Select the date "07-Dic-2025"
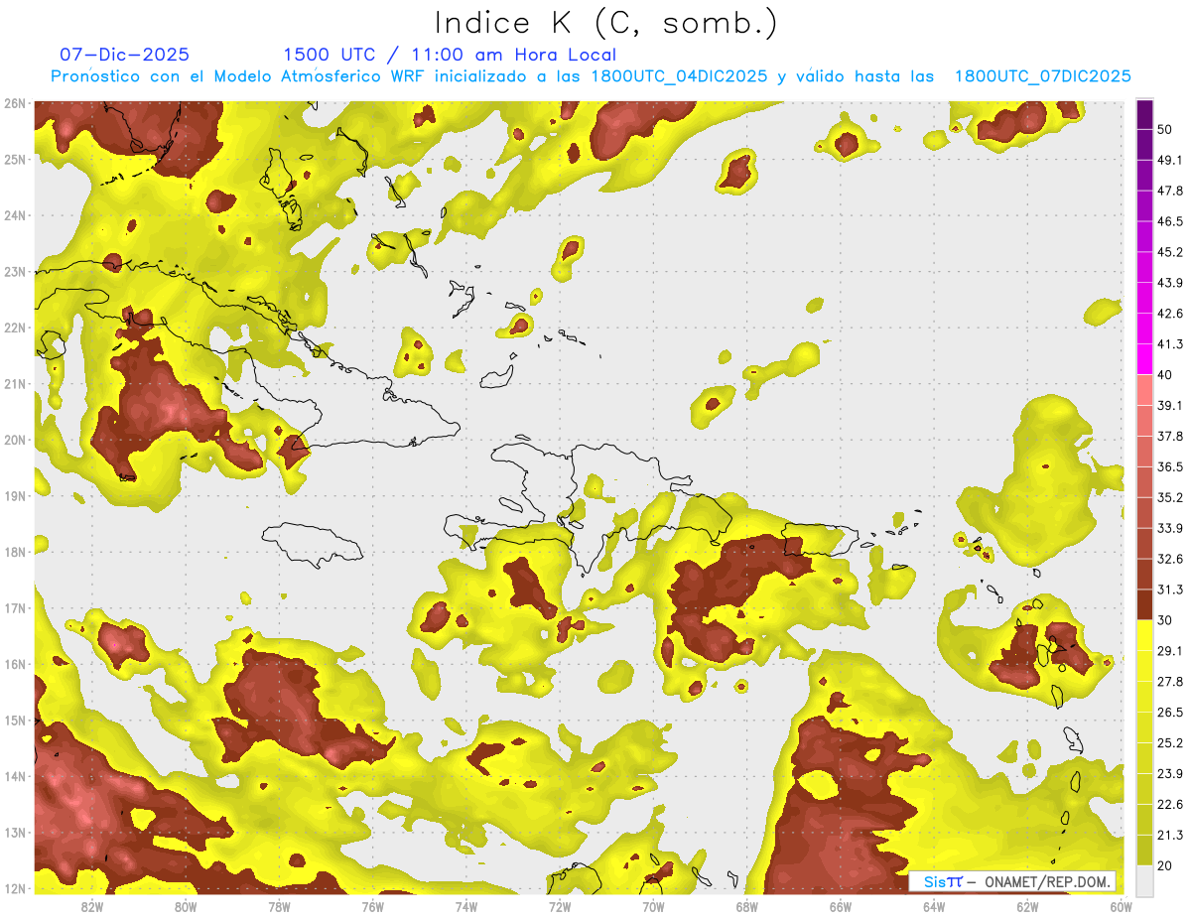Viewport: 1191px width, 920px height. [124, 56]
